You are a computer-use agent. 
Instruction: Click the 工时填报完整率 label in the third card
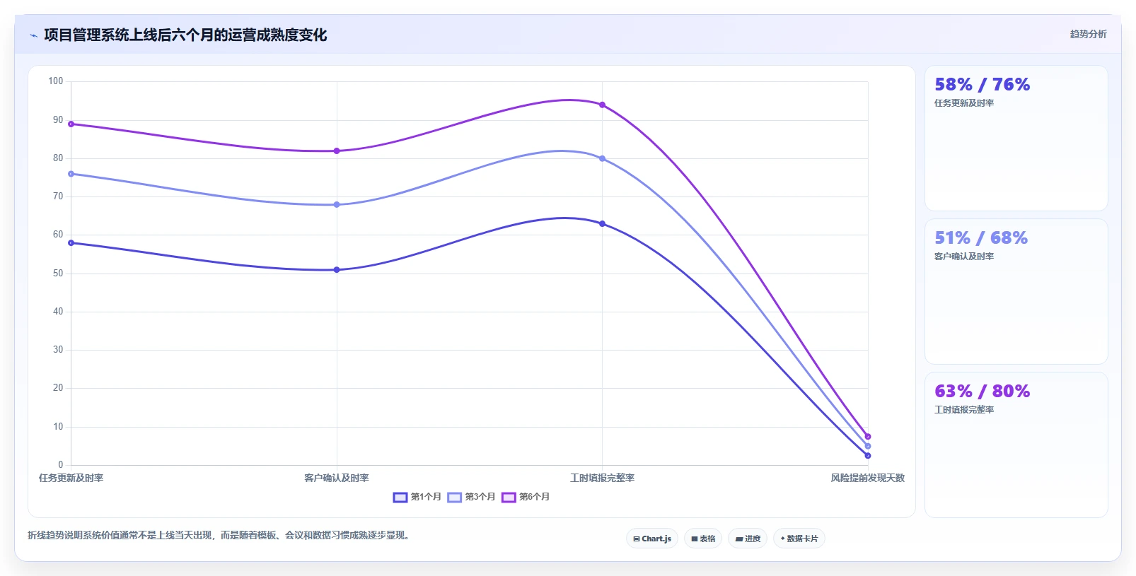pos(964,410)
